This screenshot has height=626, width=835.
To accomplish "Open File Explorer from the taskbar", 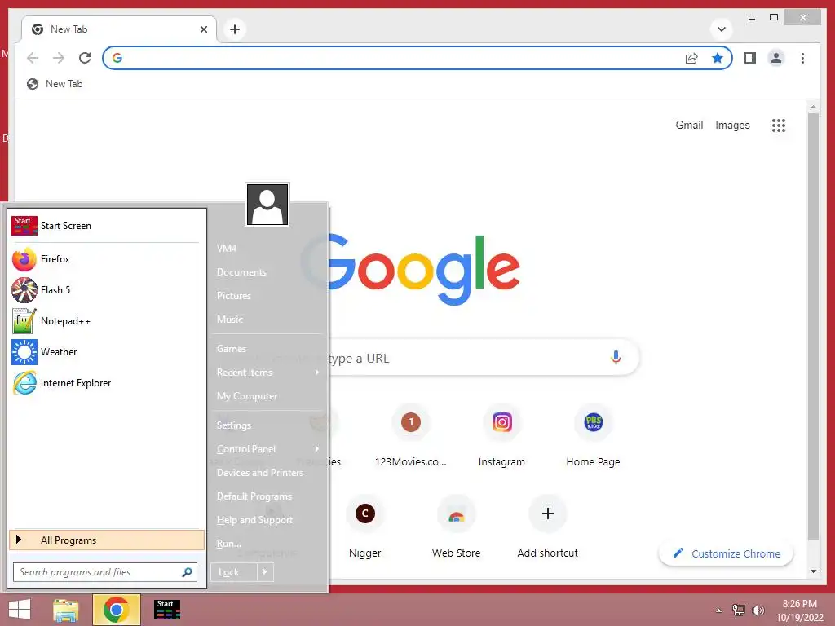I will tap(65, 610).
